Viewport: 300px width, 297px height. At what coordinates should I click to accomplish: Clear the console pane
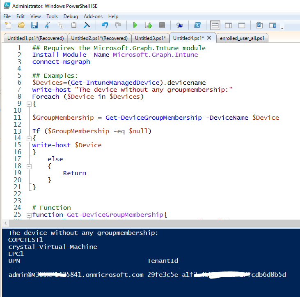87,25
